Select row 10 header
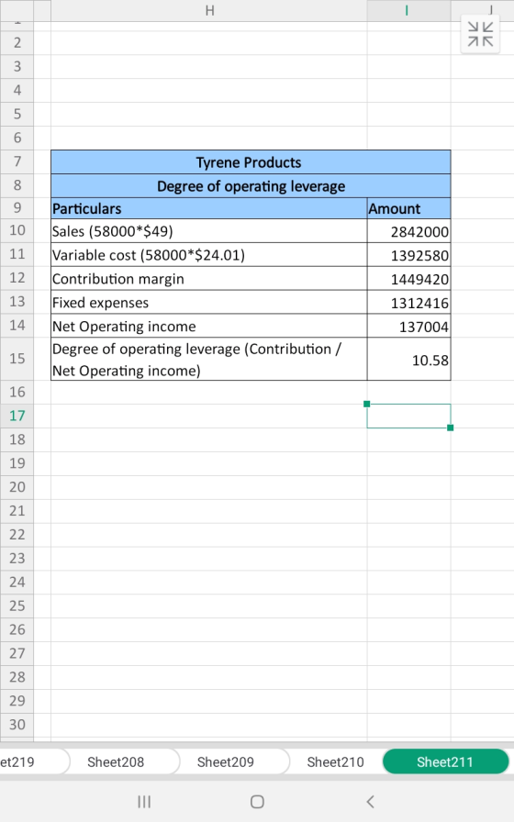Image resolution: width=514 pixels, height=822 pixels. tap(17, 230)
